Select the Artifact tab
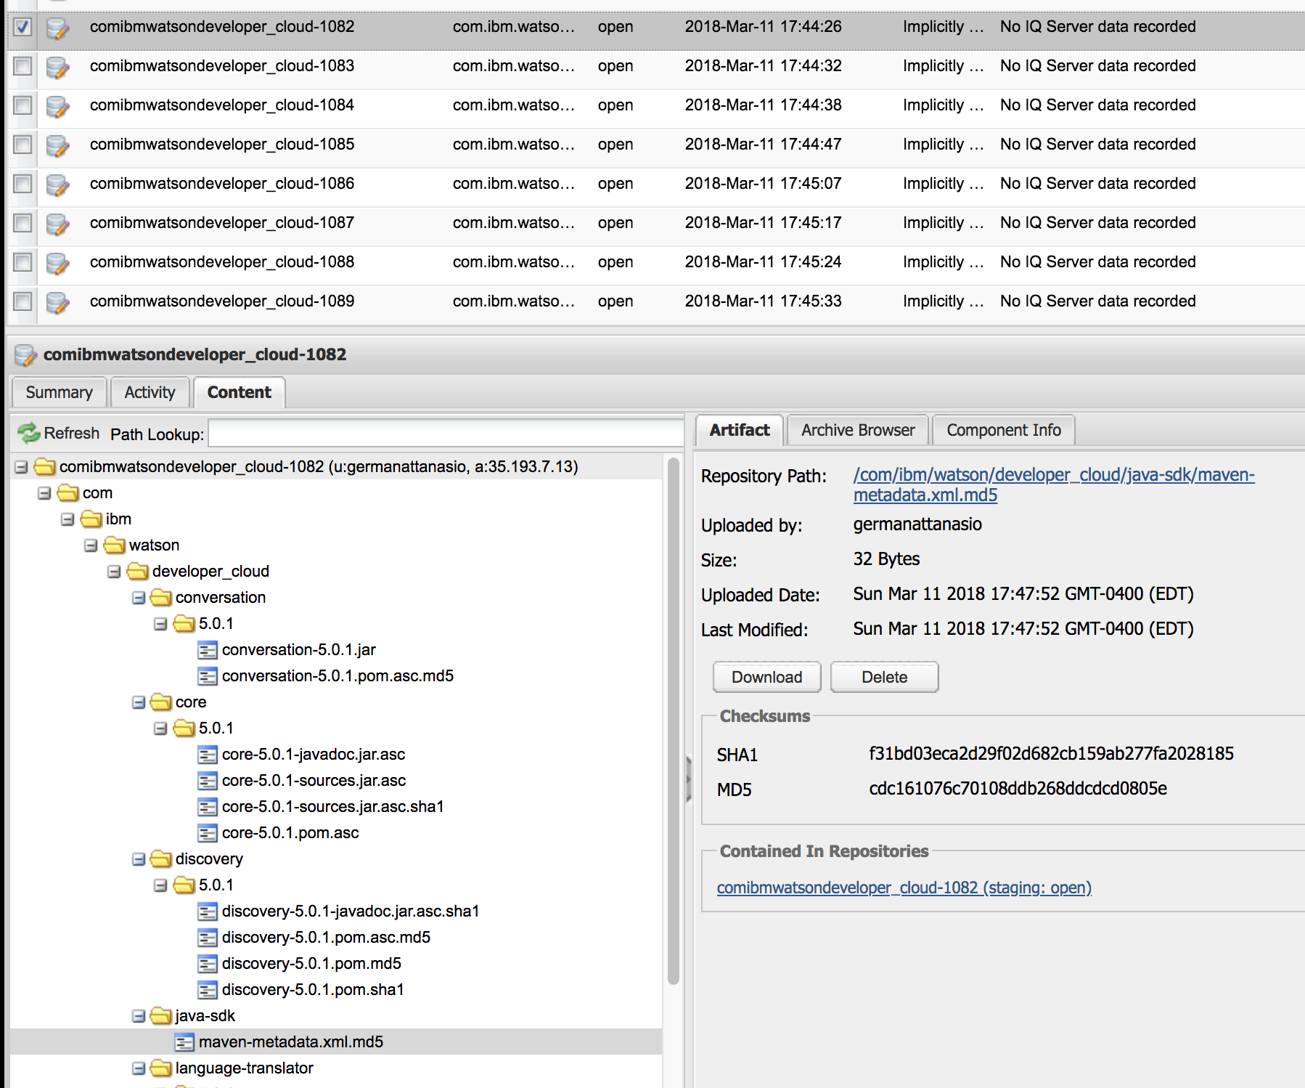The image size is (1305, 1088). [x=739, y=430]
